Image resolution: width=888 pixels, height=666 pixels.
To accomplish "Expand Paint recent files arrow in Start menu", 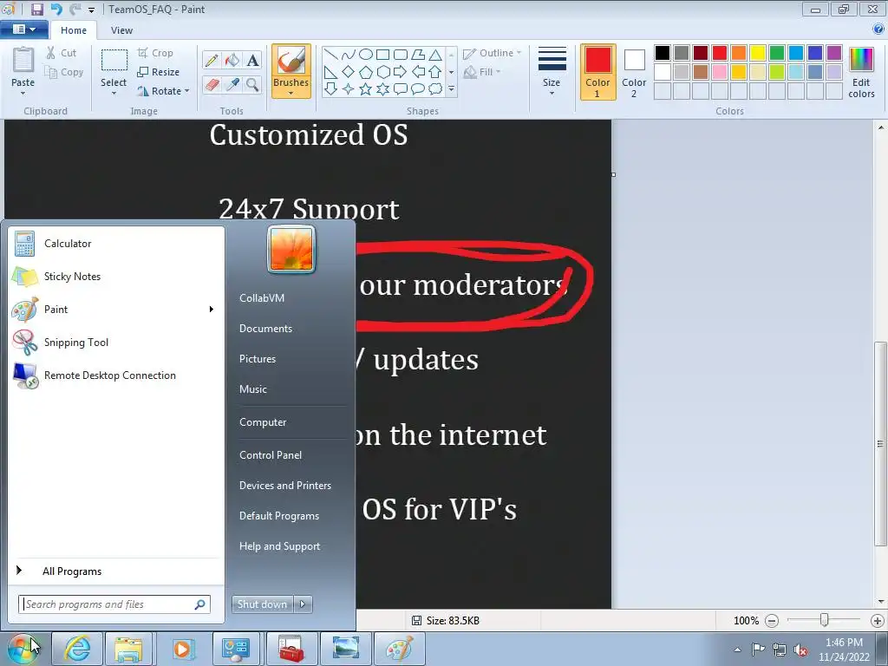I will (212, 310).
